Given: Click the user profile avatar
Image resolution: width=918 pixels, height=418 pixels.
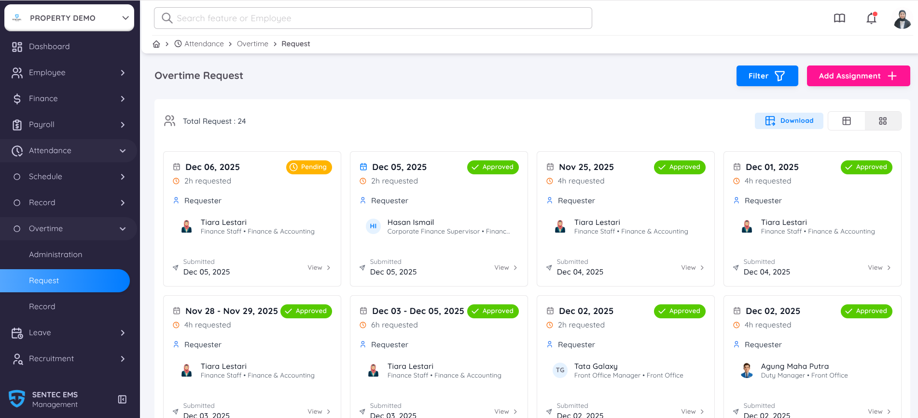Looking at the screenshot, I should pyautogui.click(x=902, y=19).
